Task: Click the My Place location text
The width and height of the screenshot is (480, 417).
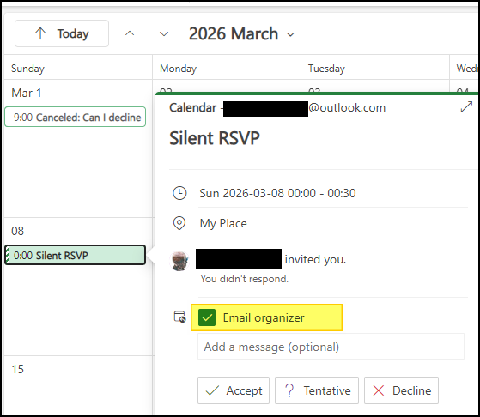Action: point(223,224)
